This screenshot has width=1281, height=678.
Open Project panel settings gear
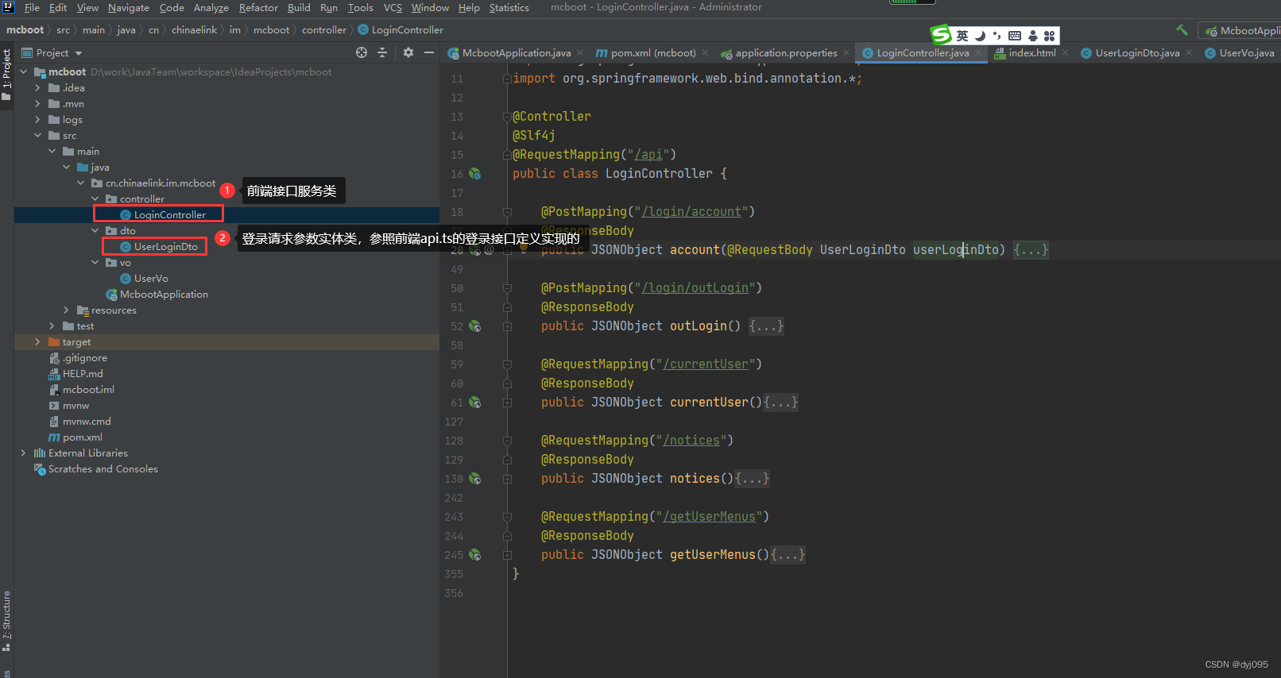(x=408, y=52)
